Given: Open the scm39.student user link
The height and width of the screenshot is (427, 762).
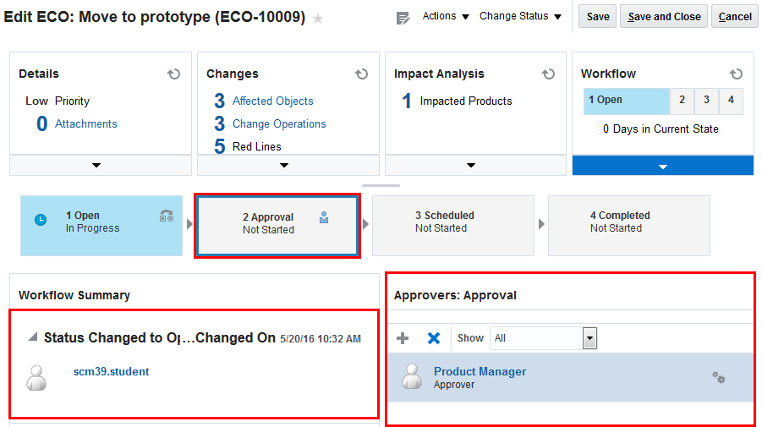Looking at the screenshot, I should 111,371.
